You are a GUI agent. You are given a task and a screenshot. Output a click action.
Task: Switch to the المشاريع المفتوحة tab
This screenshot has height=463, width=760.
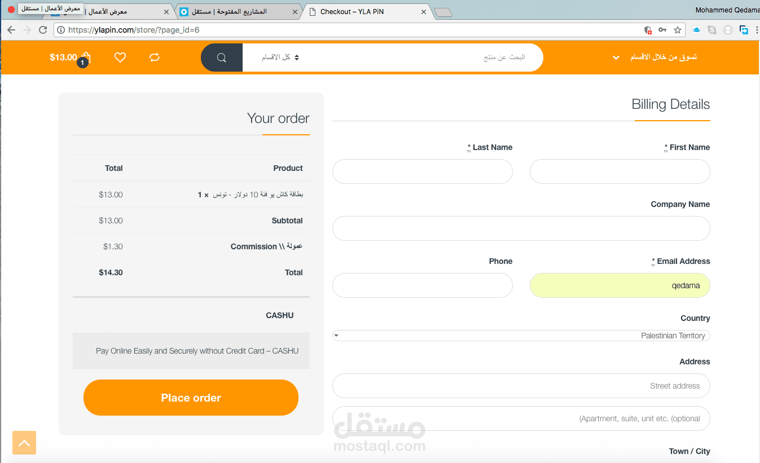pos(237,11)
